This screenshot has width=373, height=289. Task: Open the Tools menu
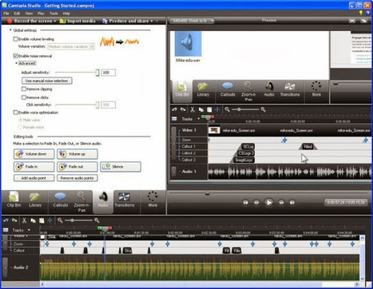[54, 14]
